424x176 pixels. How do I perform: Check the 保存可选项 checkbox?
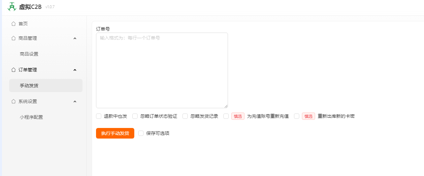pos(141,133)
